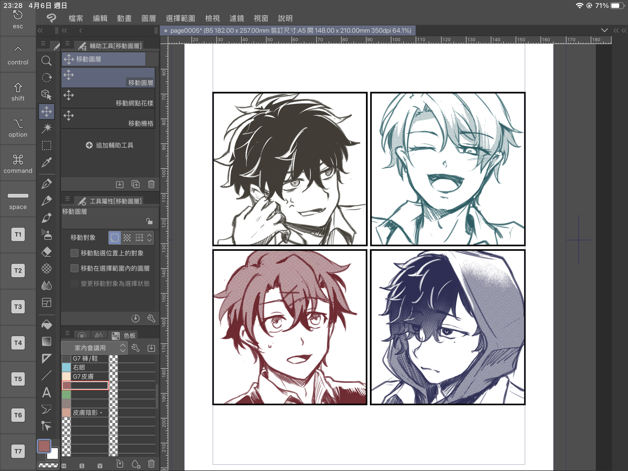Set move target to tone pattern mode

tap(127, 238)
